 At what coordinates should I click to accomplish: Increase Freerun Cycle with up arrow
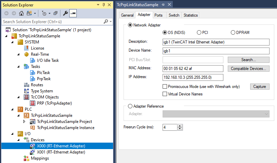(180, 126)
